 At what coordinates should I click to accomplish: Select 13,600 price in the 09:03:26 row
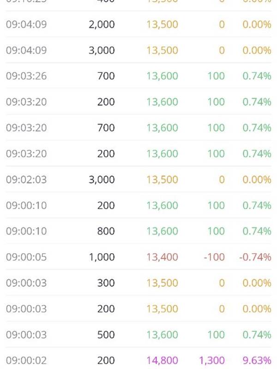pos(162,76)
